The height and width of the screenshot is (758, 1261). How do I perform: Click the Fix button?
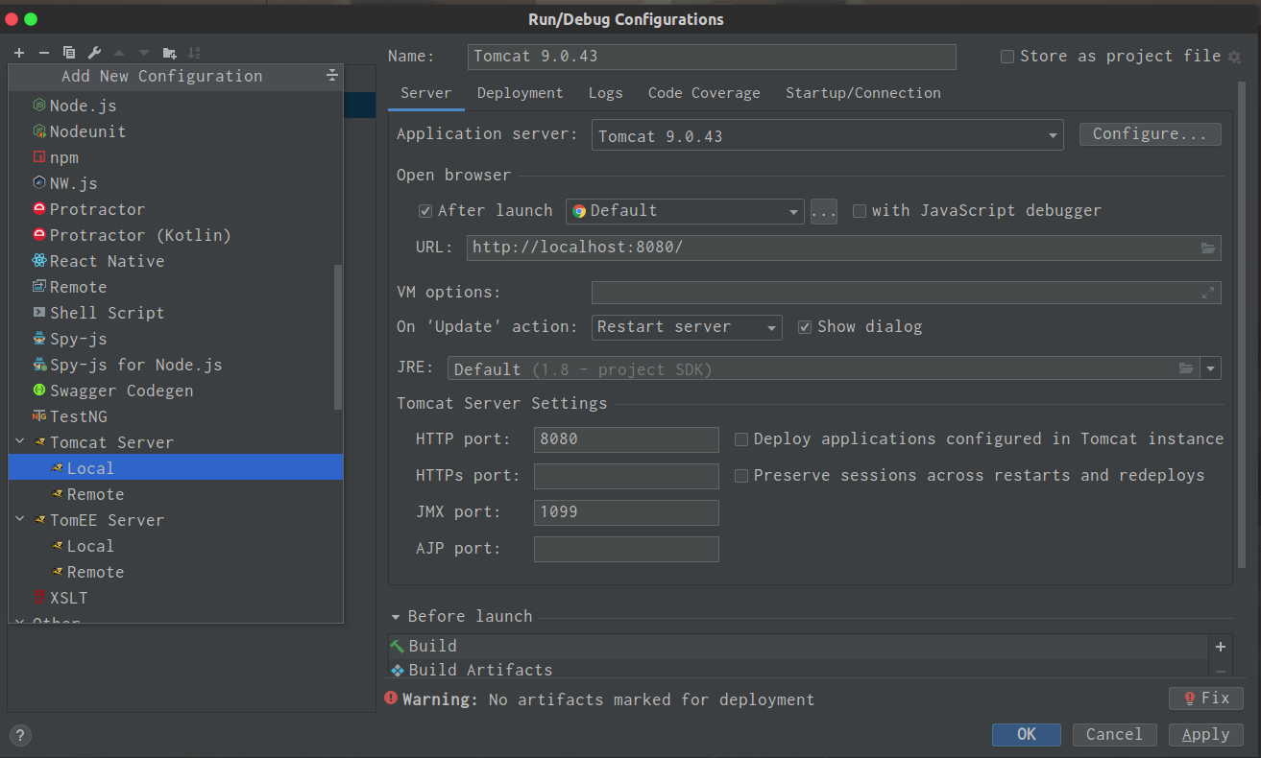(x=1206, y=699)
